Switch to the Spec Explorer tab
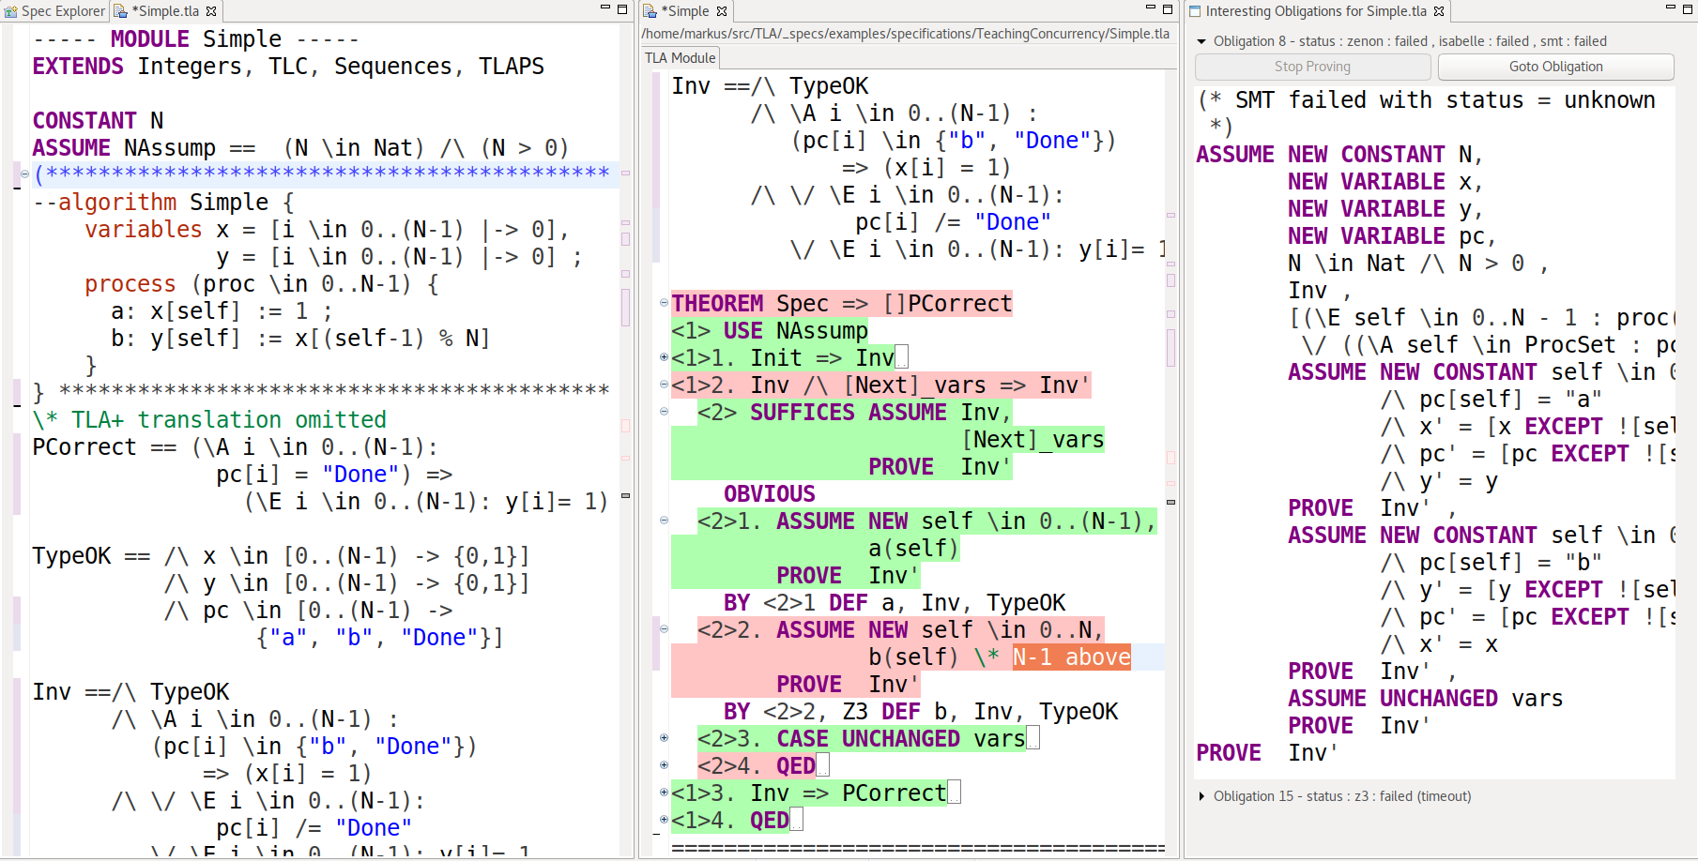 point(63,11)
